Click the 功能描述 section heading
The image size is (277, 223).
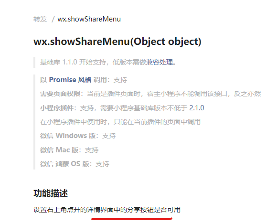tap(51, 193)
